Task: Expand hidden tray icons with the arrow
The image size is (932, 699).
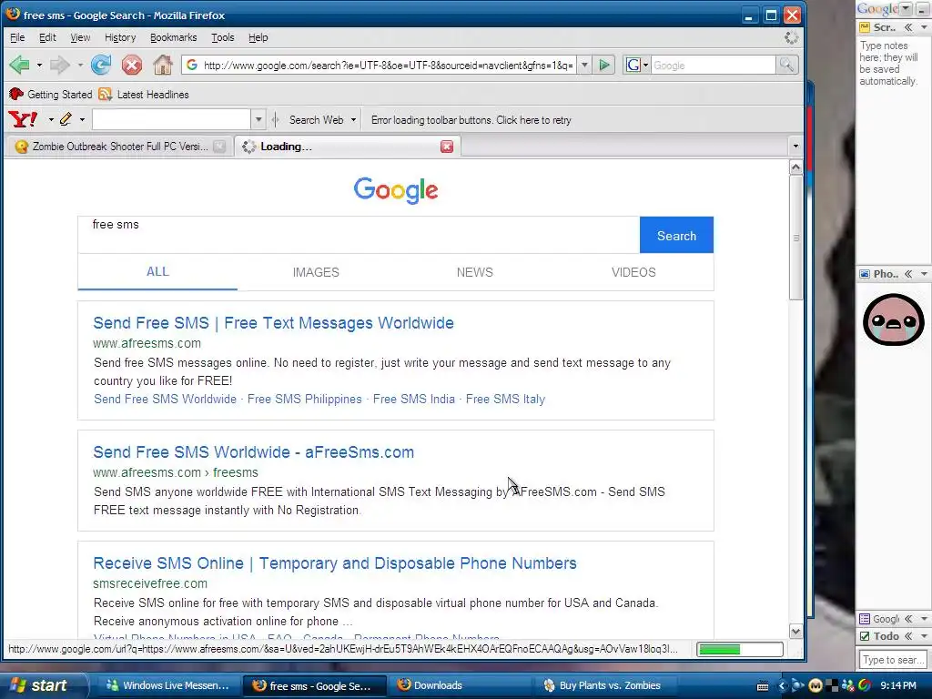Action: [x=782, y=686]
